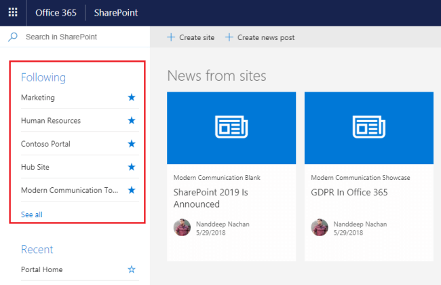Image resolution: width=441 pixels, height=285 pixels.
Task: Open the Marketing site
Action: pyautogui.click(x=38, y=97)
